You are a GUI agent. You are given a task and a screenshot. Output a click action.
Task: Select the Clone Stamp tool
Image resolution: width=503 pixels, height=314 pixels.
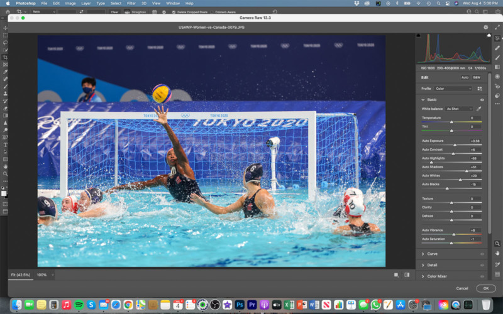tap(6, 94)
